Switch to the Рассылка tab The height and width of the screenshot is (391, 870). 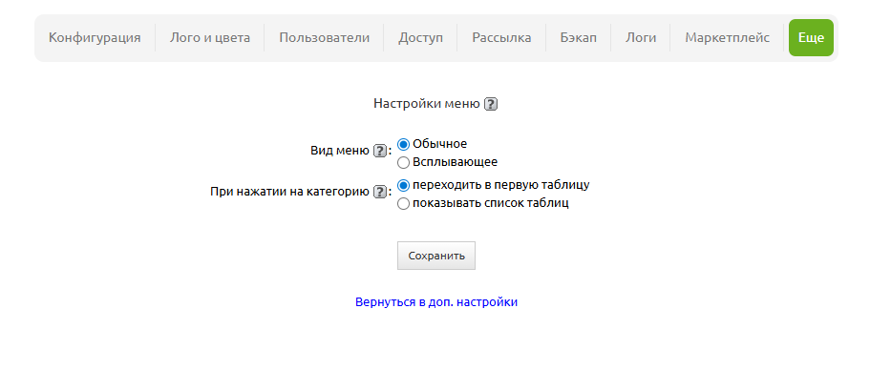tap(501, 37)
